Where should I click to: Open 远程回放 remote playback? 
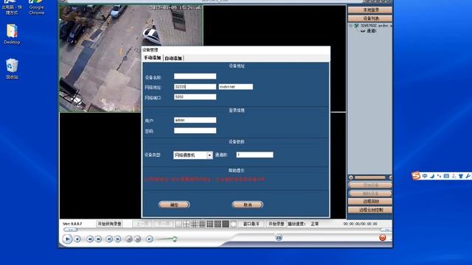pos(370,202)
